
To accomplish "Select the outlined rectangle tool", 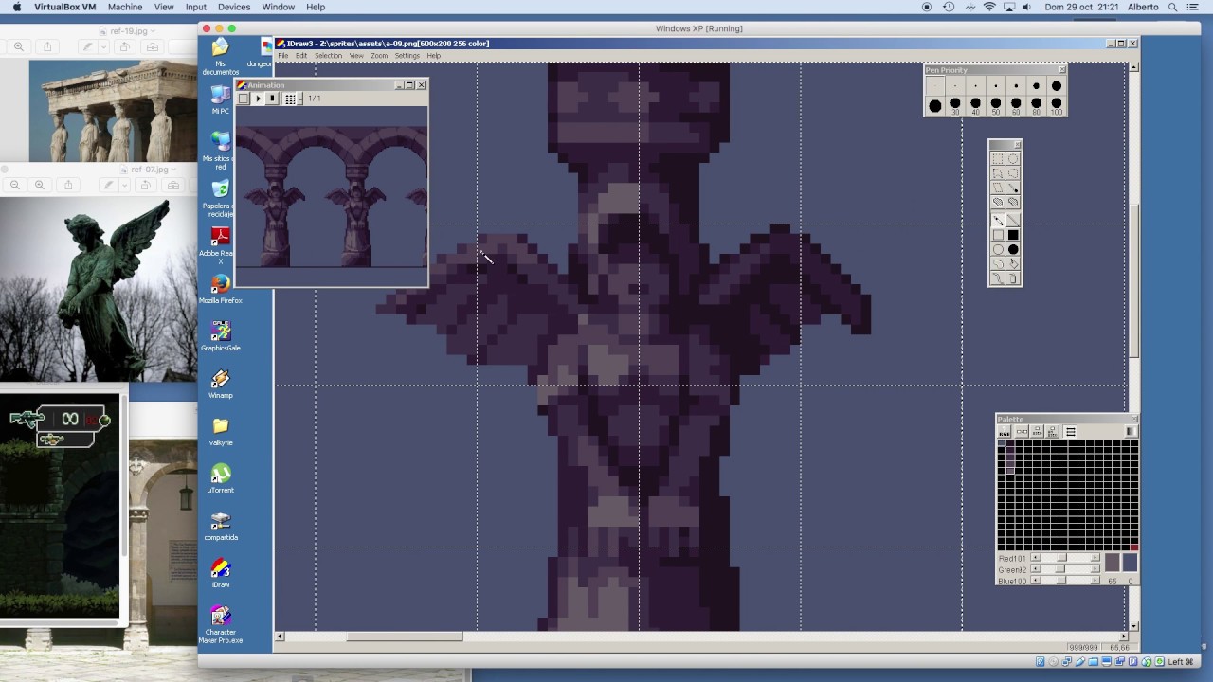I will (x=998, y=235).
